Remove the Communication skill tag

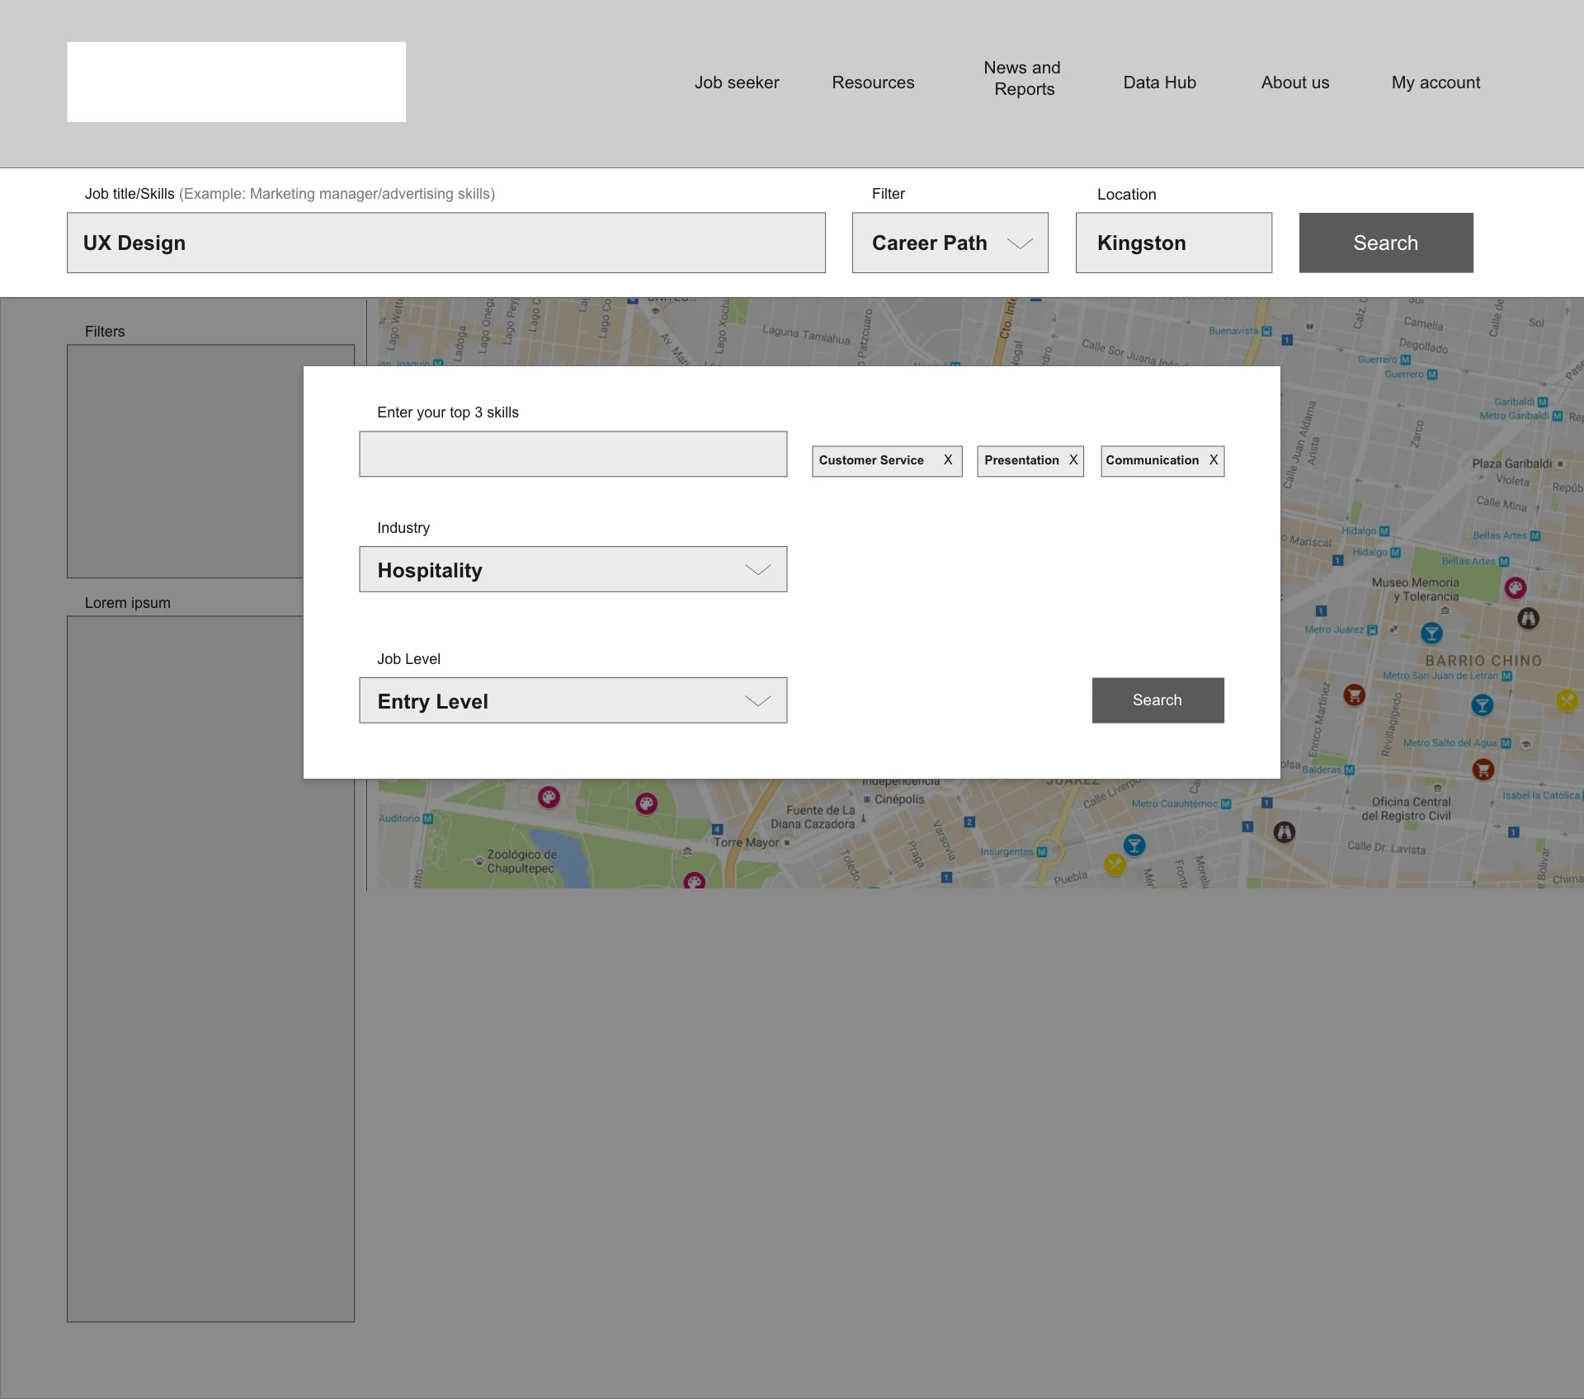pyautogui.click(x=1214, y=460)
